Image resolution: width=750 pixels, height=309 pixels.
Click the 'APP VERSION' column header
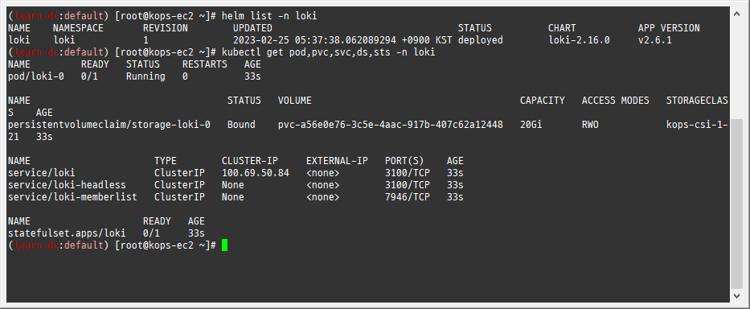point(669,28)
